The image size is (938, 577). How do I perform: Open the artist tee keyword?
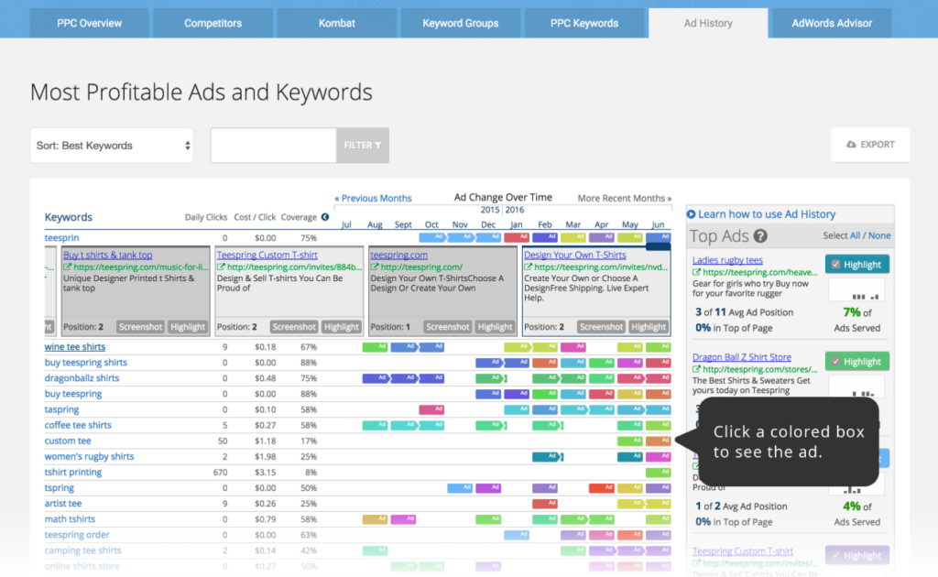pos(63,504)
